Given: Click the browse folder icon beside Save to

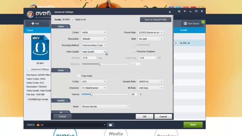Looking at the screenshot, I should click(110, 125).
